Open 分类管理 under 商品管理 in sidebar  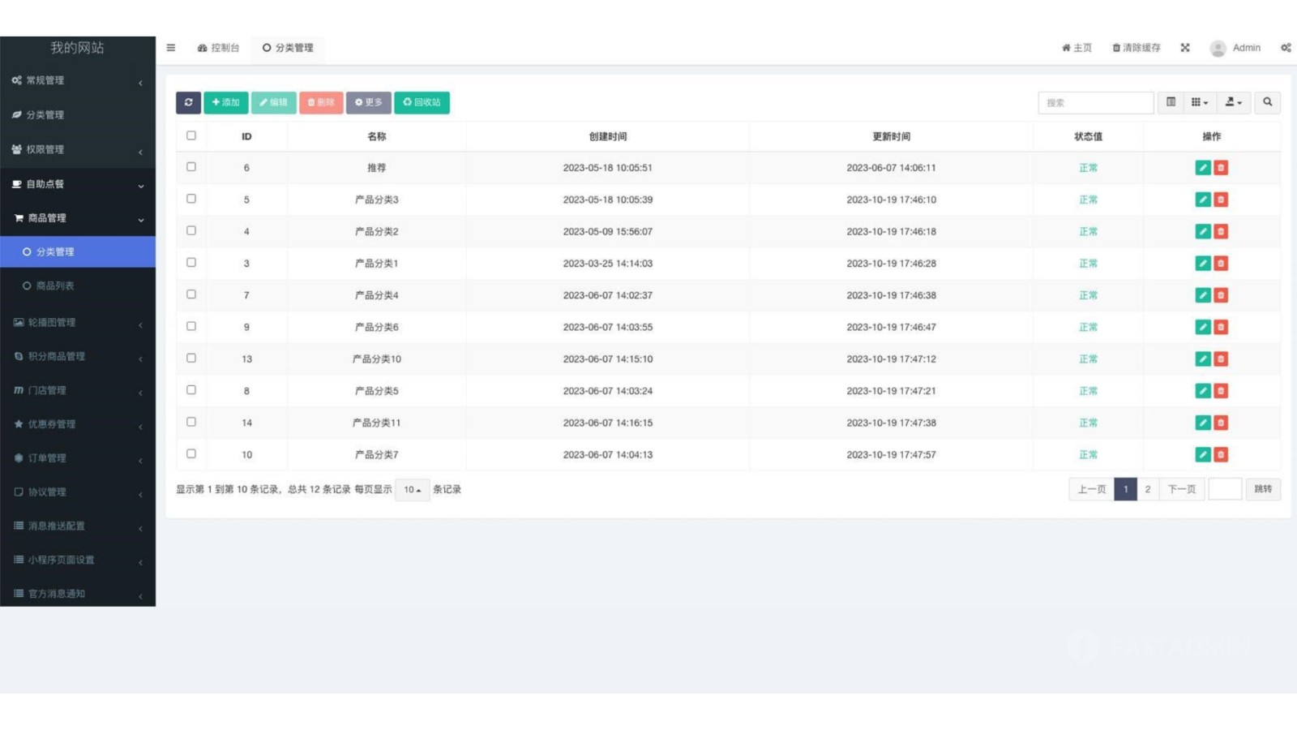pyautogui.click(x=78, y=251)
